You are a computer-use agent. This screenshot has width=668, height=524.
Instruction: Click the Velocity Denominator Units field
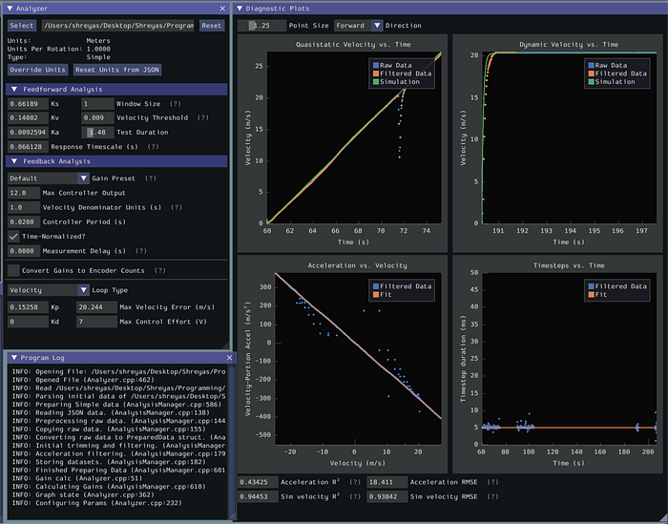24,207
